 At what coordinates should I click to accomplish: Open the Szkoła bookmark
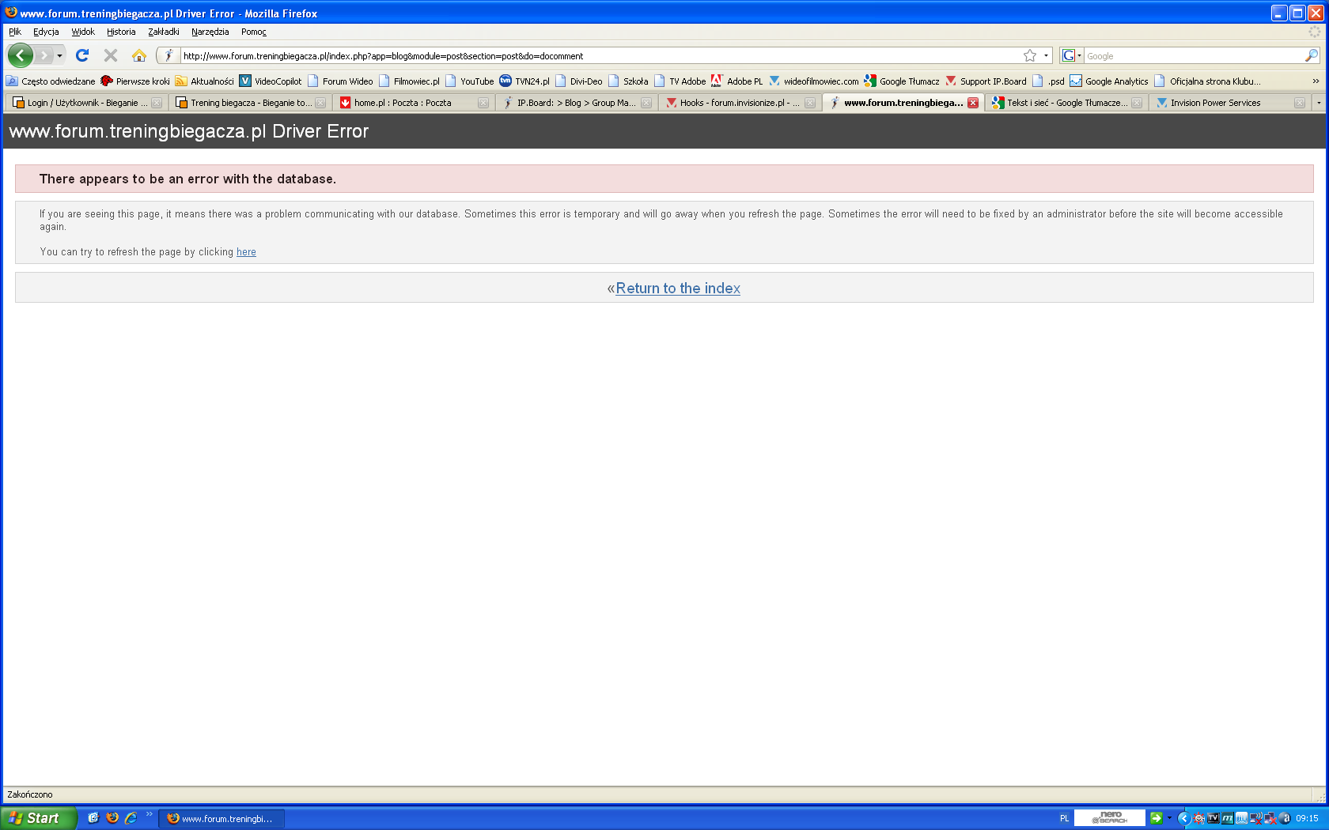(628, 81)
